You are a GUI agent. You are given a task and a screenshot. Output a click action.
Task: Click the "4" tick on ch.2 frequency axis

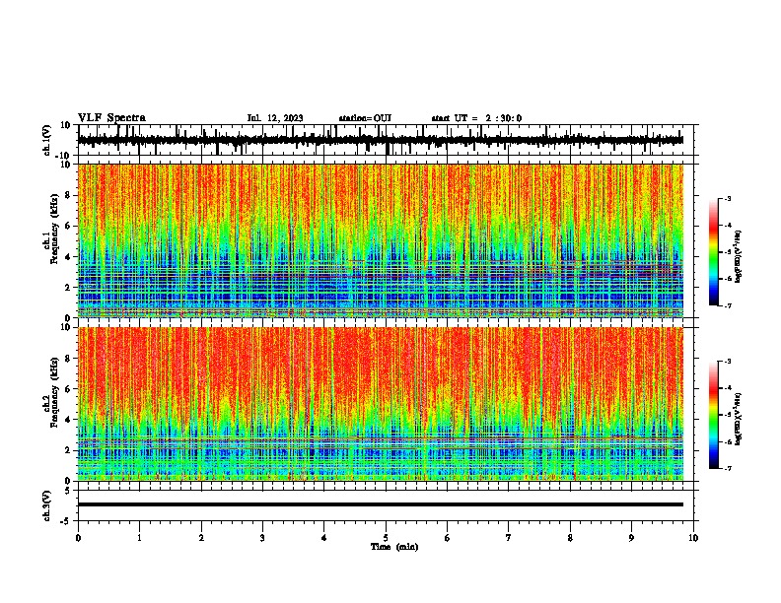point(69,420)
